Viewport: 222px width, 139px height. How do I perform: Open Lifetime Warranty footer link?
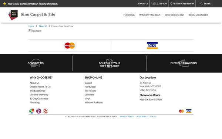point(39,95)
